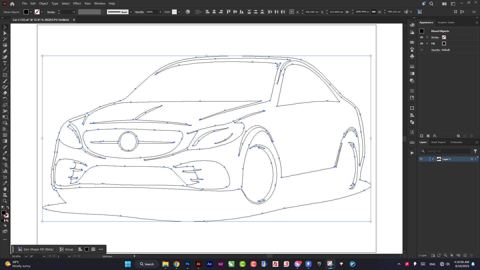Screen dimensions: 480x270
Task: Switch to Artboards tab
Action: (456, 142)
